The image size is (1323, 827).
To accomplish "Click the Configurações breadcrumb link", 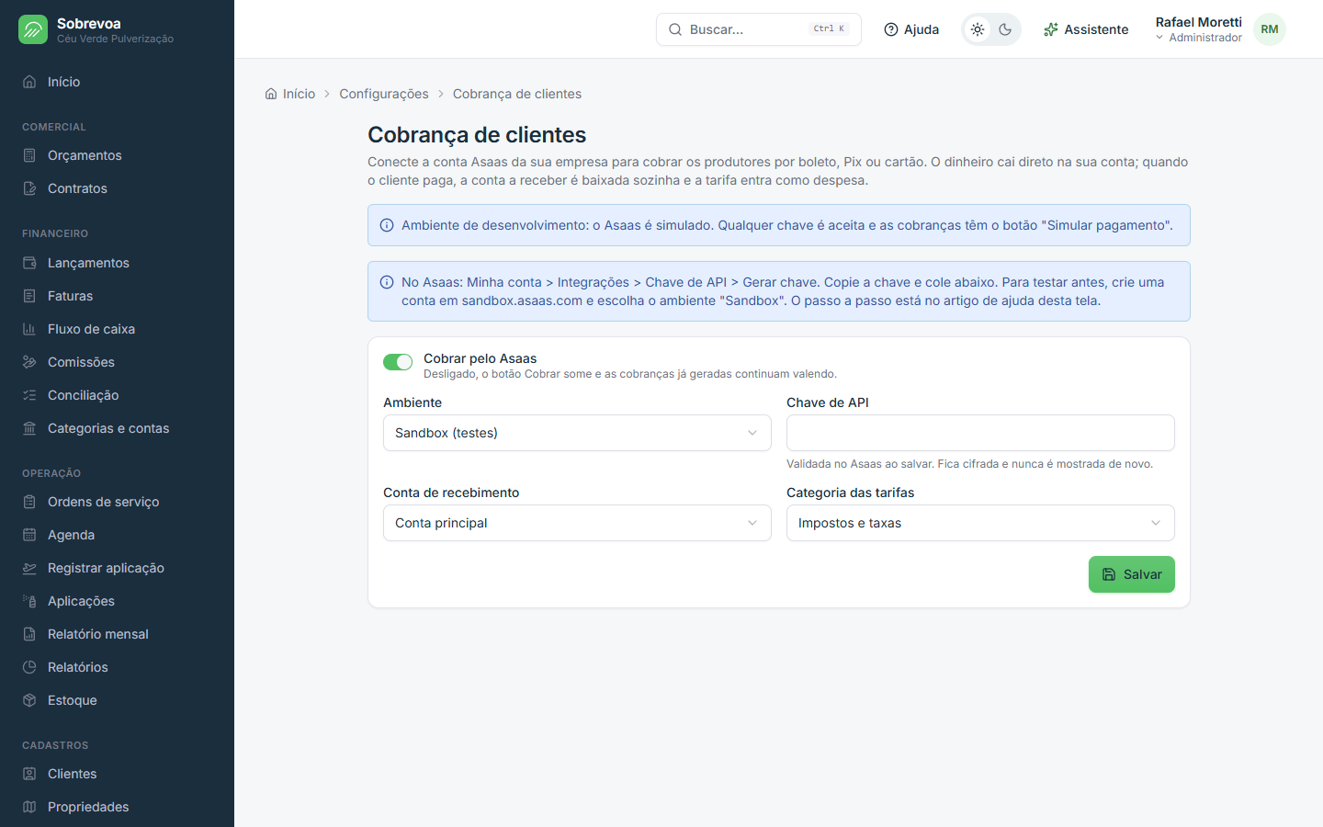I will 384,94.
